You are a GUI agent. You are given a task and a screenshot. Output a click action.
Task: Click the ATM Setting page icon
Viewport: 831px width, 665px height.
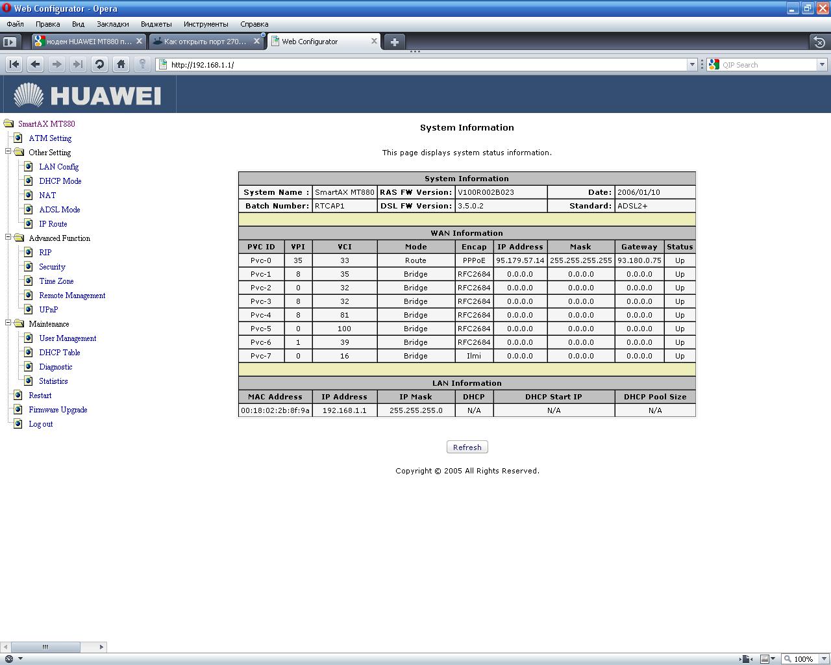(x=18, y=138)
